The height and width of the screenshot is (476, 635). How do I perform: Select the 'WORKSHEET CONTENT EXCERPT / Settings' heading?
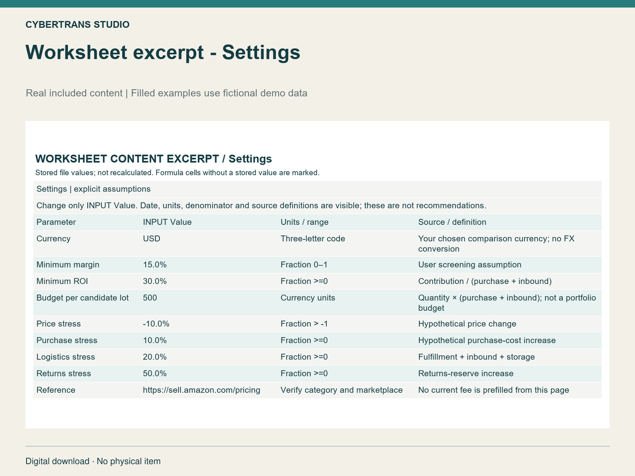pos(153,159)
